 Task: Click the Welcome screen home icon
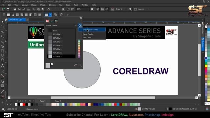[6, 20]
